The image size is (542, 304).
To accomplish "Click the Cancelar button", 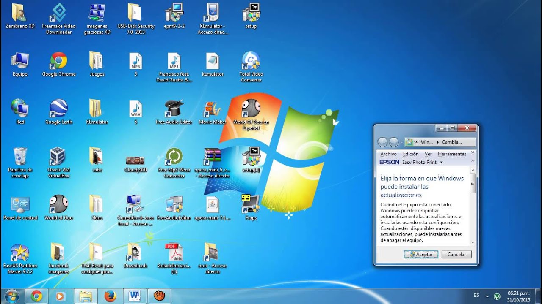I will (x=456, y=254).
